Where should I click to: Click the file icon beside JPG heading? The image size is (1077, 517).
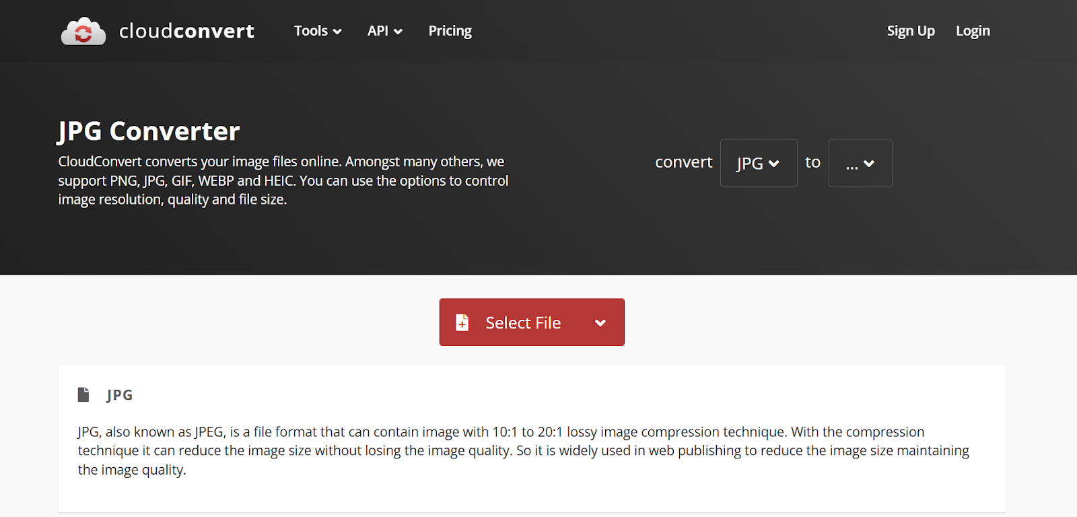tap(83, 394)
